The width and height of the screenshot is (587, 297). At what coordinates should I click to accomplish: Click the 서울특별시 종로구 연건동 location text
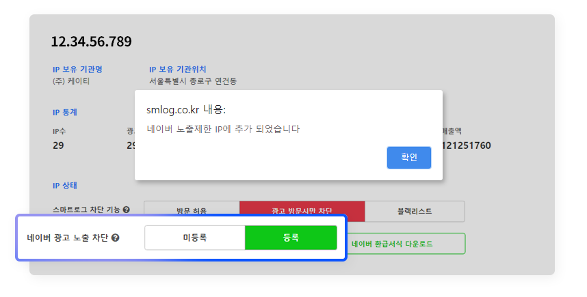point(193,81)
